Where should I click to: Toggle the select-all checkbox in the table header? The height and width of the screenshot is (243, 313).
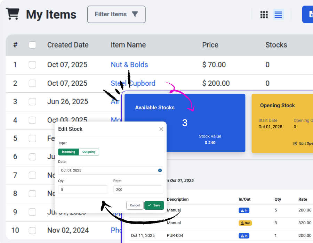32,45
